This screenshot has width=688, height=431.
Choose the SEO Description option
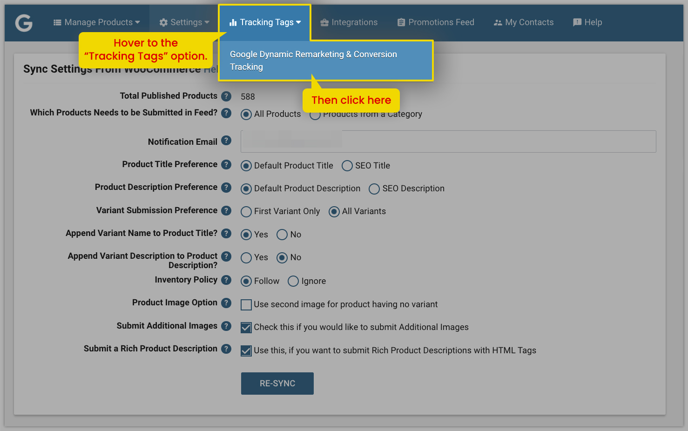(x=374, y=189)
